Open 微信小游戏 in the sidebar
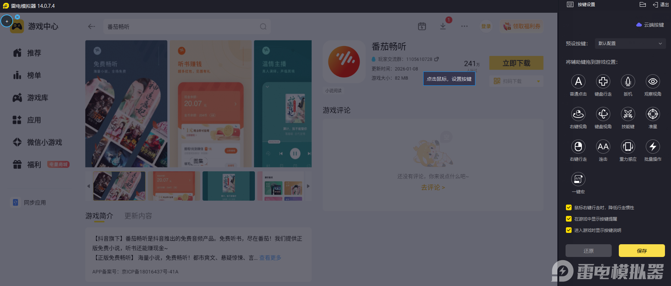The image size is (671, 286). [x=37, y=142]
